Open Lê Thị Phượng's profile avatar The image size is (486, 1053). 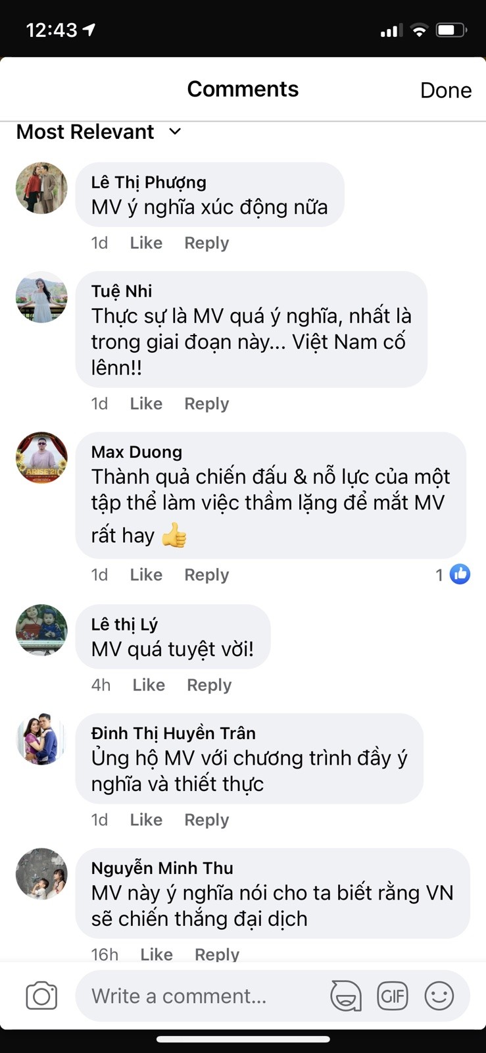(41, 188)
